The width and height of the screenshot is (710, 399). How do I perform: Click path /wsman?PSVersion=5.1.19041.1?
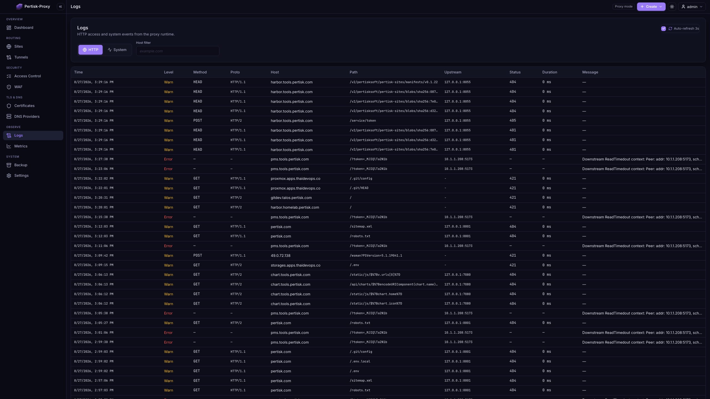tap(376, 256)
